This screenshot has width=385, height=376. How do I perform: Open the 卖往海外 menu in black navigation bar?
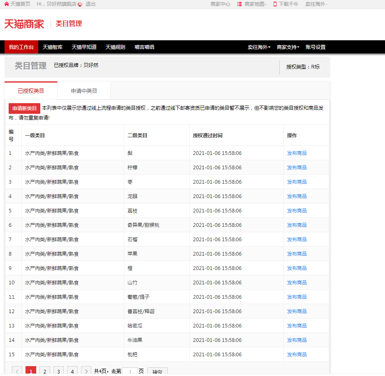(x=259, y=47)
